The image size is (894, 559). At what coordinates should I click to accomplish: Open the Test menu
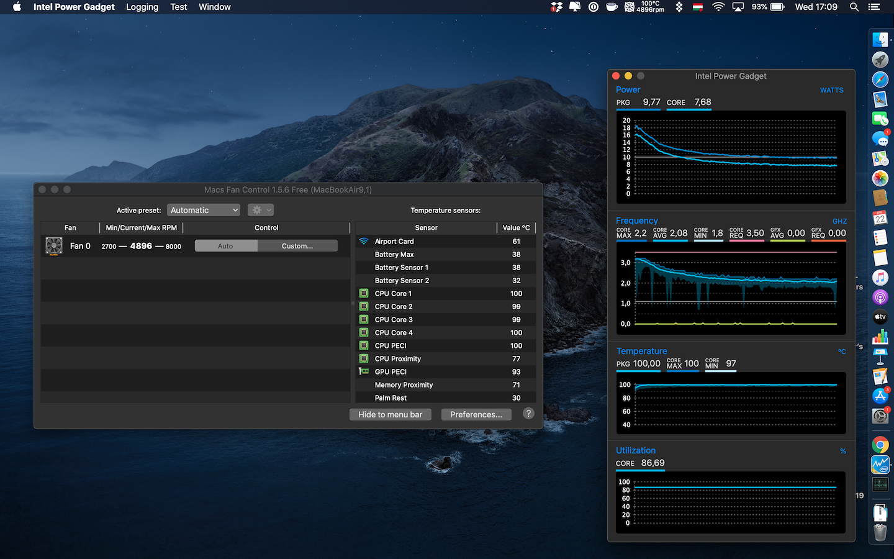click(179, 7)
